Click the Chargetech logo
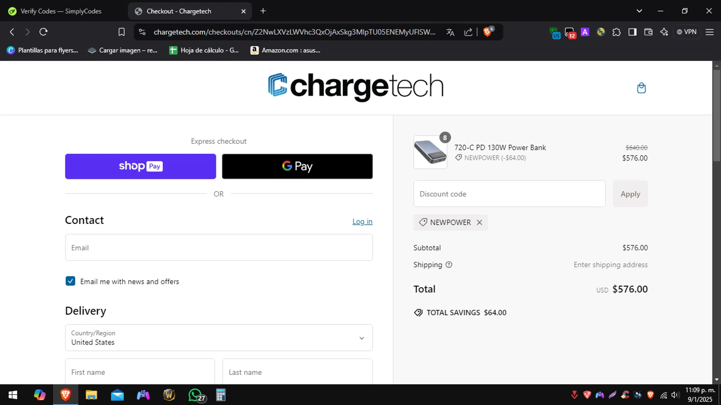Viewport: 721px width, 405px height. tap(356, 87)
